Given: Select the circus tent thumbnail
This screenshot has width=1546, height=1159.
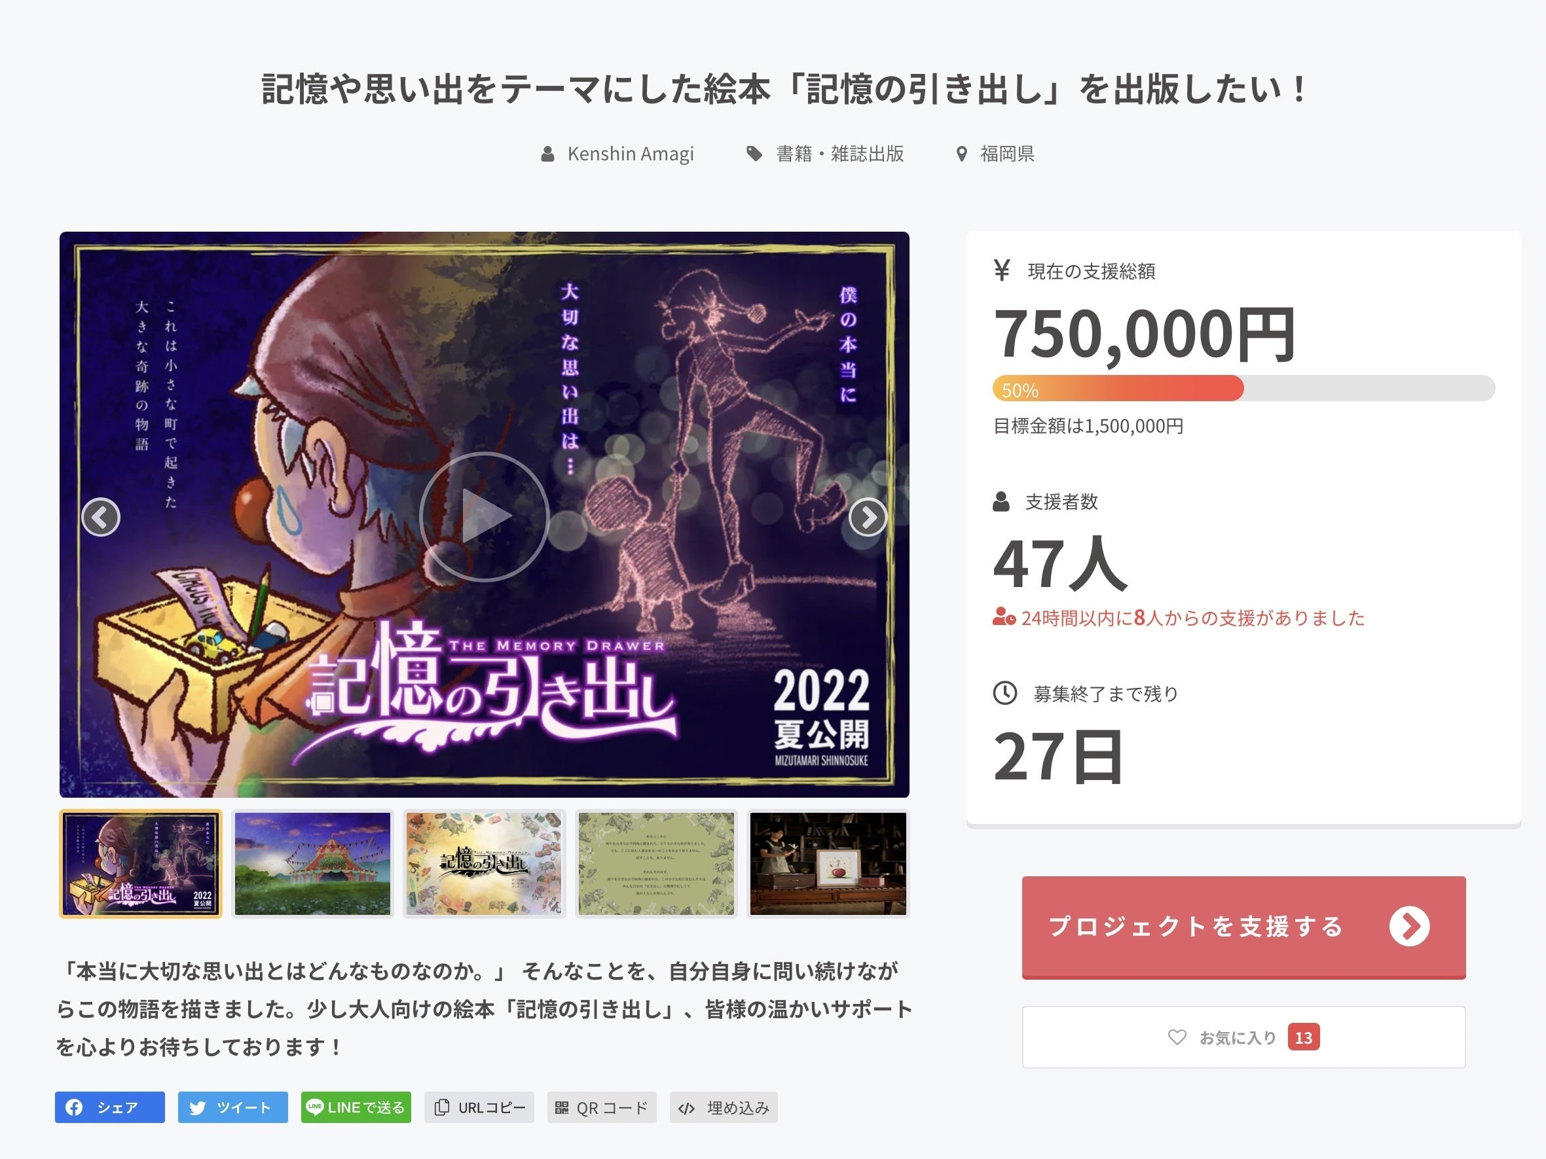Looking at the screenshot, I should click(312, 863).
